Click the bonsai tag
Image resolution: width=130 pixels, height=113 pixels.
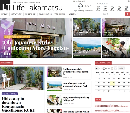(97, 111)
